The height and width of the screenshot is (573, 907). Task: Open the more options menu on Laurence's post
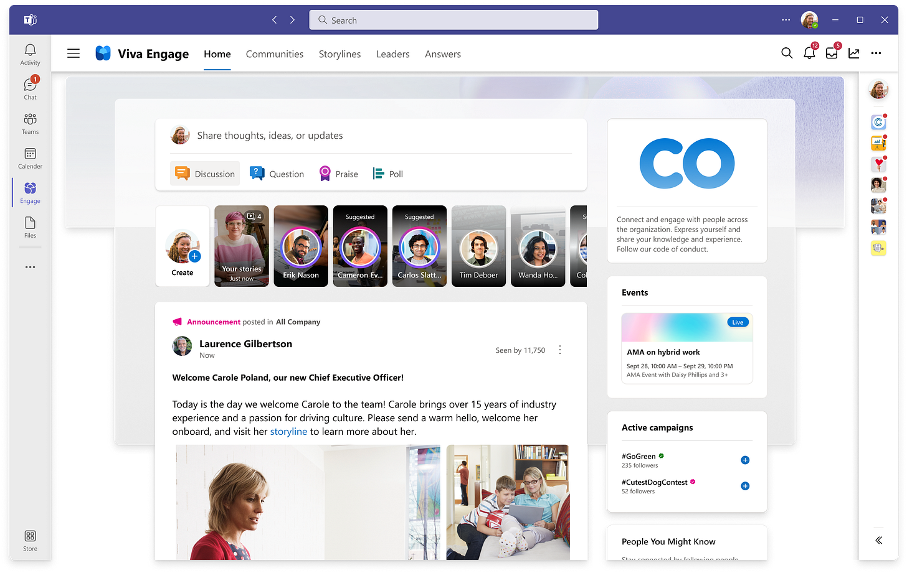tap(559, 350)
